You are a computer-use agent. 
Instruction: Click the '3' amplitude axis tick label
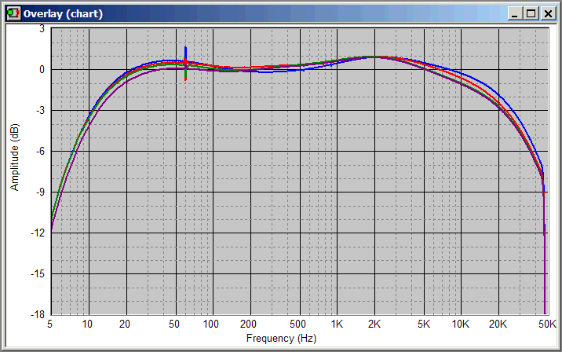(42, 29)
